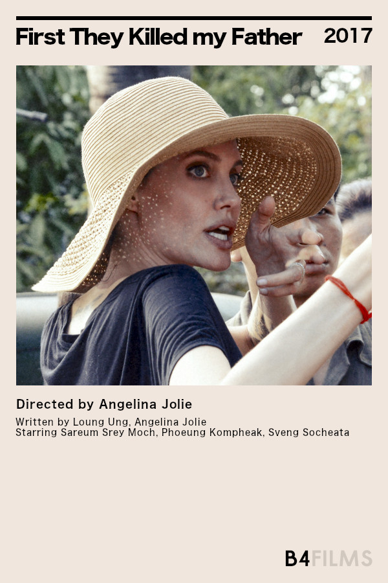Click the word "First" in the title
Screen dimensions: 388x583
click(x=41, y=37)
